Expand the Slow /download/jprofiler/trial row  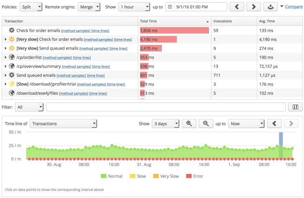[x=6, y=84]
